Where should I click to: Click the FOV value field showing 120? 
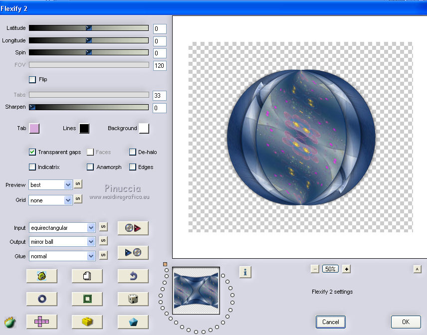point(160,66)
